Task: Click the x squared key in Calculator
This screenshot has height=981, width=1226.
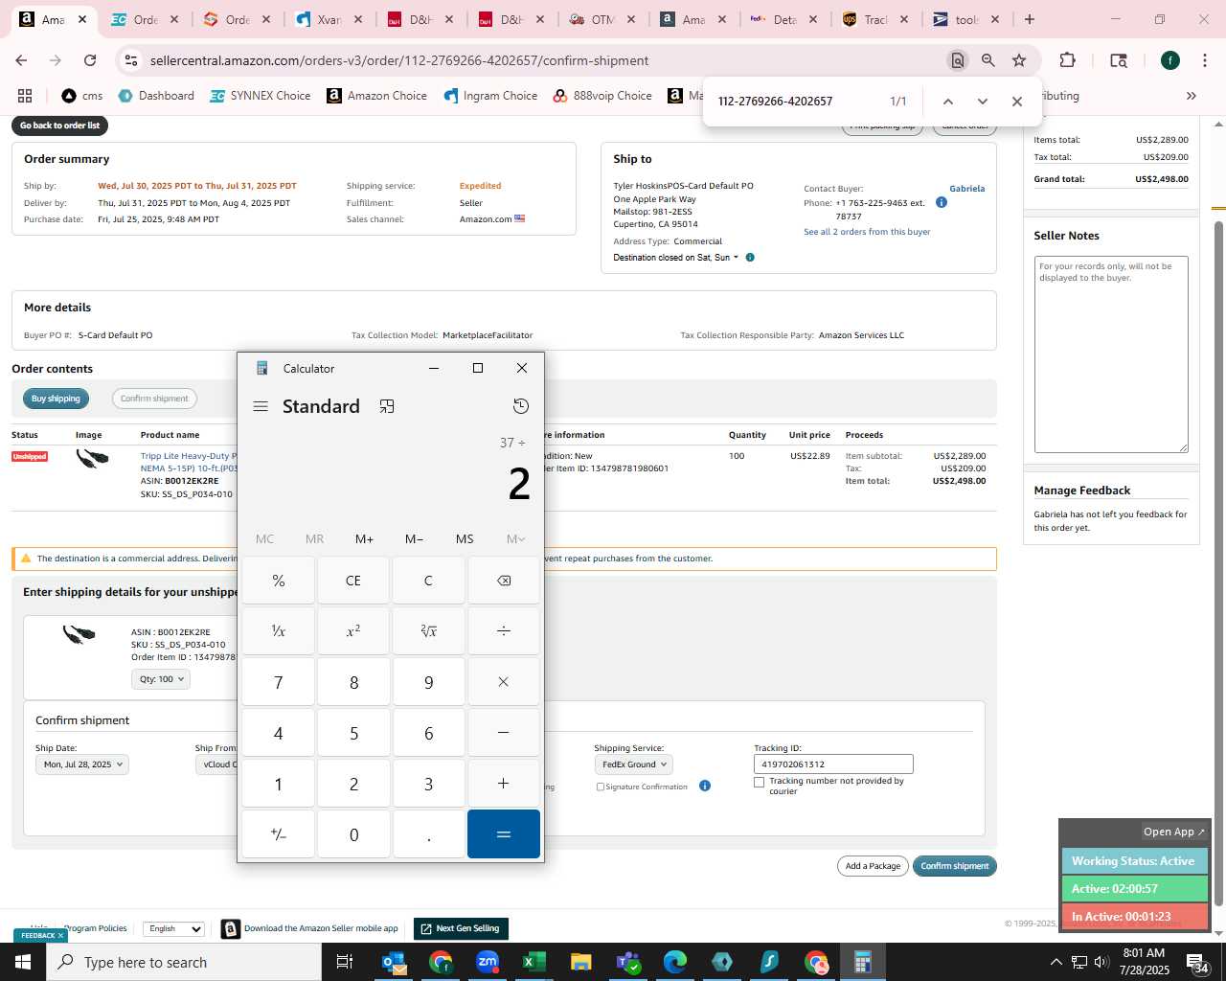Action: coord(353,630)
